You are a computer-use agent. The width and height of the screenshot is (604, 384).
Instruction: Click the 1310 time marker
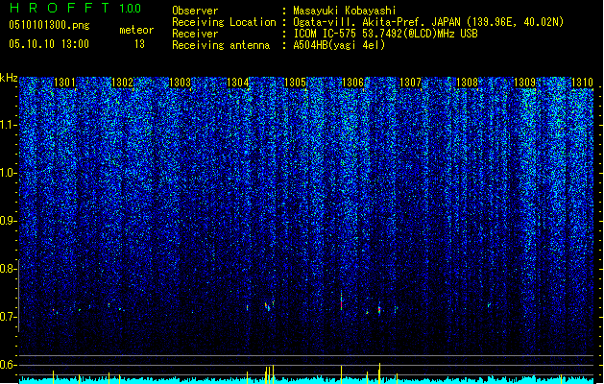pos(582,83)
